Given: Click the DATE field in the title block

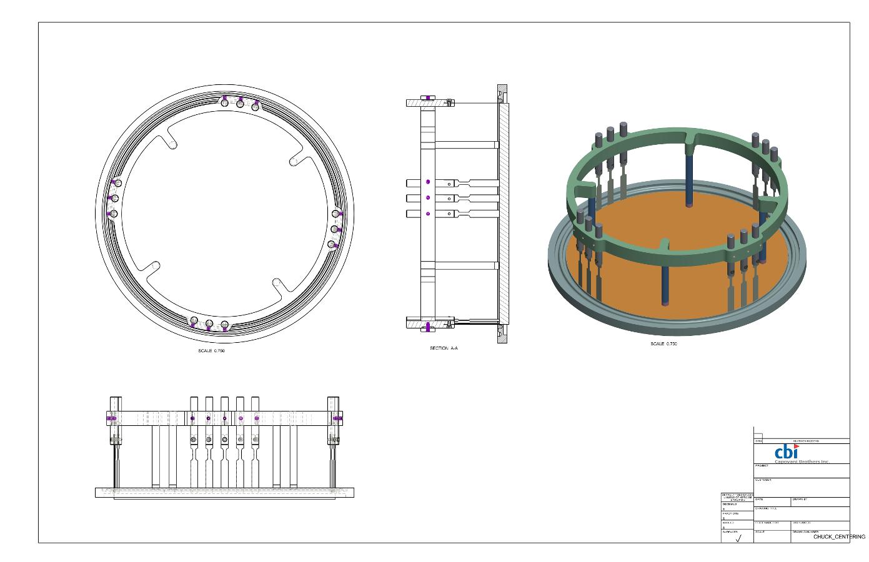Looking at the screenshot, I should 772,502.
